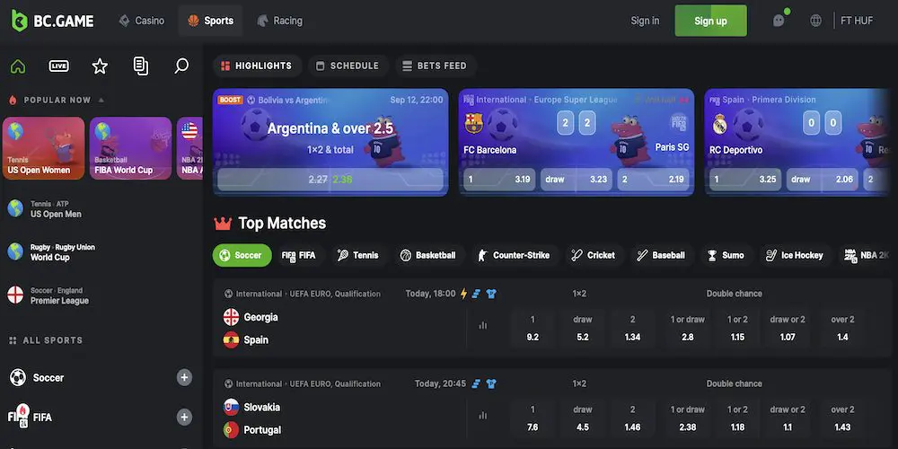Click the sidebar search magnifier icon
This screenshot has height=449, width=898.
[x=181, y=66]
